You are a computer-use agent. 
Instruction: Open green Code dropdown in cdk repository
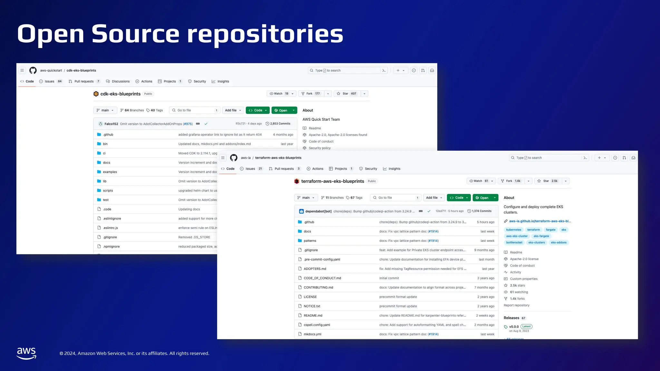[258, 110]
